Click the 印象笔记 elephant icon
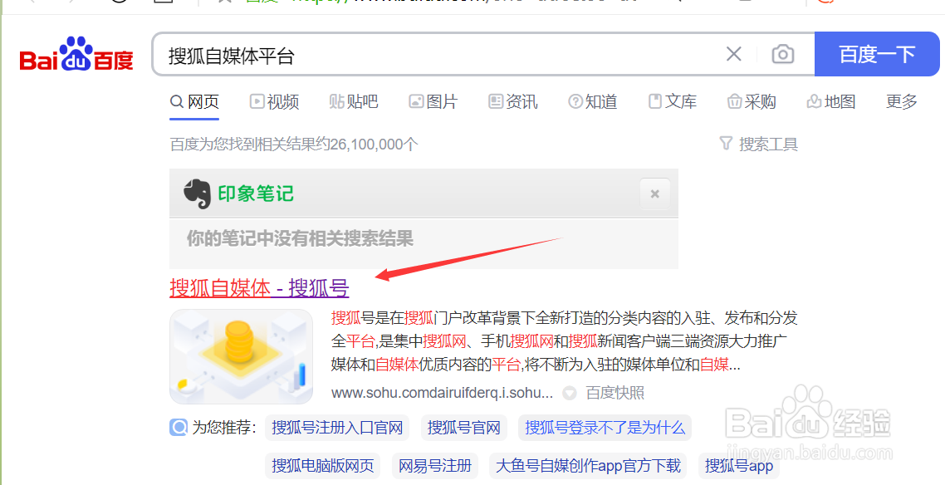Screen dimensions: 945x485 coord(197,194)
